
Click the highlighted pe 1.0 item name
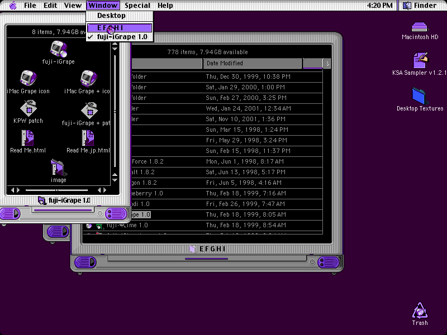tap(141, 214)
